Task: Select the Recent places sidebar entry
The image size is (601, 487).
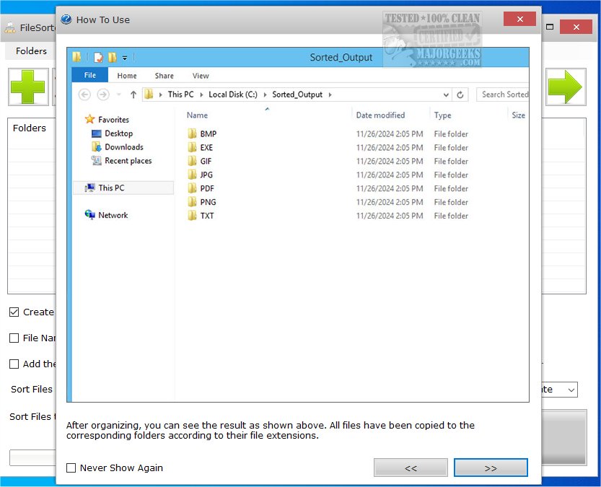Action: [128, 161]
